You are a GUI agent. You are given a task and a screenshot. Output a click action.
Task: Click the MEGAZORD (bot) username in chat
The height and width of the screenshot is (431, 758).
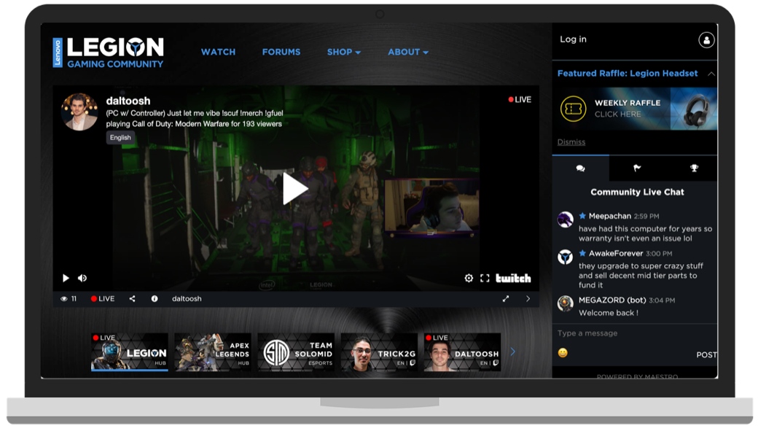(x=612, y=300)
